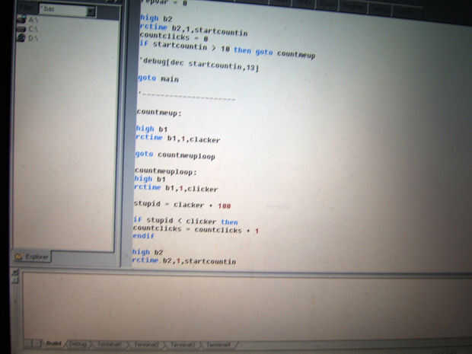Open the Build output tab

[54, 343]
